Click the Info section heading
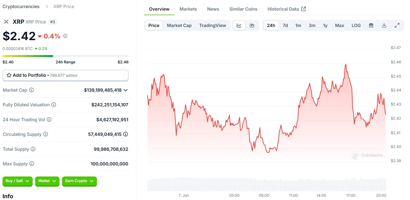The height and width of the screenshot is (200, 410). click(8, 196)
